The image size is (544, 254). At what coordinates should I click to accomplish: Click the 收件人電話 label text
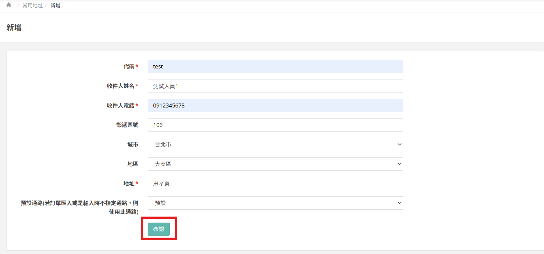click(x=121, y=106)
